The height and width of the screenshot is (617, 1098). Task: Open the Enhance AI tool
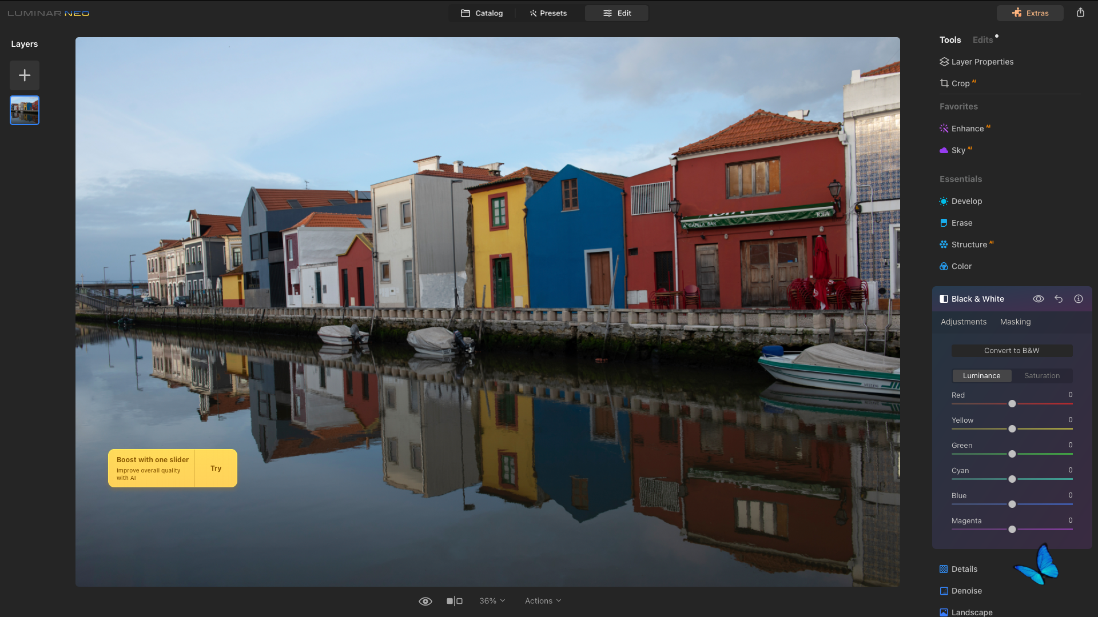point(965,129)
